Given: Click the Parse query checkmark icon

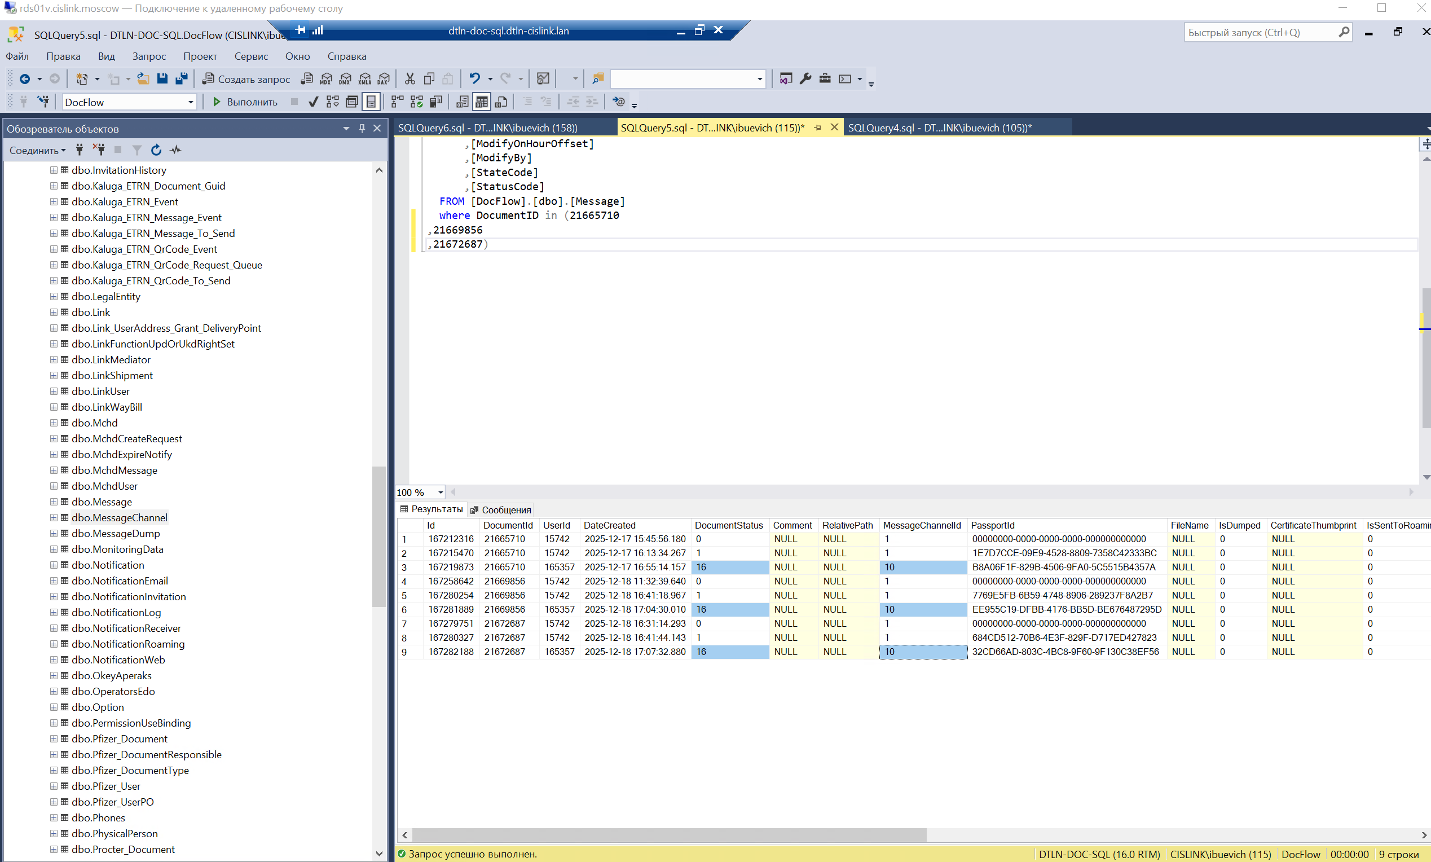Looking at the screenshot, I should pos(313,102).
